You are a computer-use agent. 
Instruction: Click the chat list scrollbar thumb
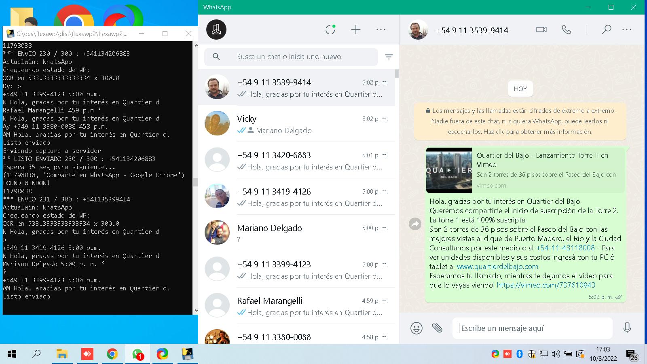pos(397,74)
